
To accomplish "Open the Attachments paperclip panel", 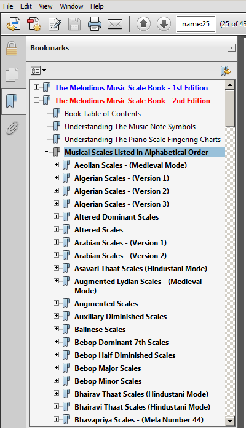I will point(12,128).
